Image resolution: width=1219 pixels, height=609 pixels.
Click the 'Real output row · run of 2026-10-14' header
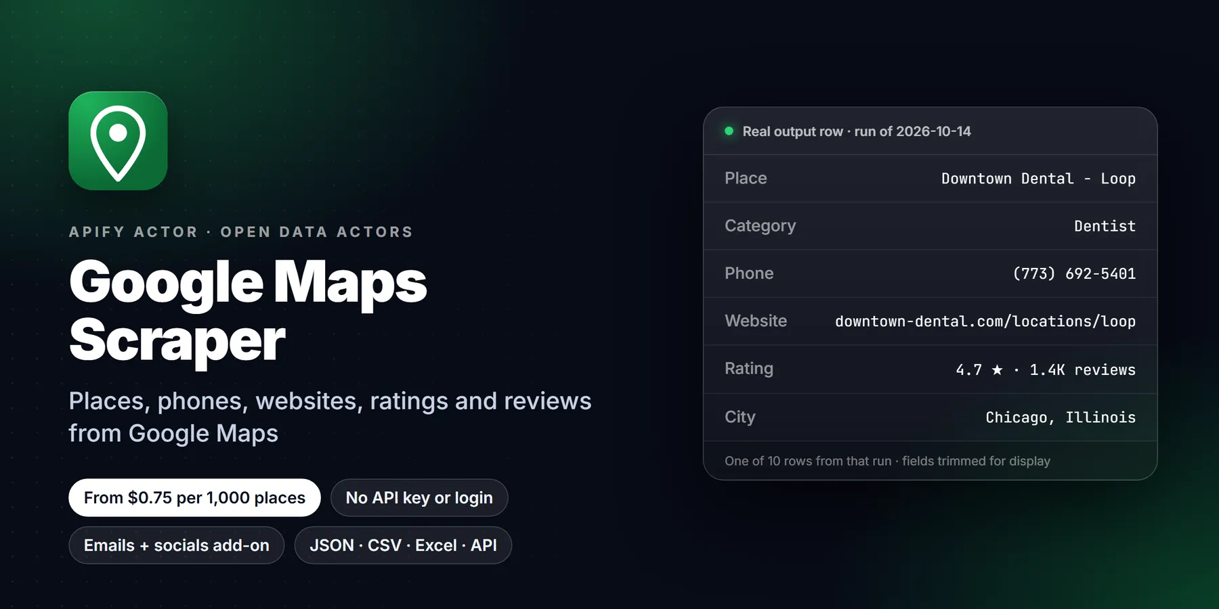pyautogui.click(x=857, y=131)
